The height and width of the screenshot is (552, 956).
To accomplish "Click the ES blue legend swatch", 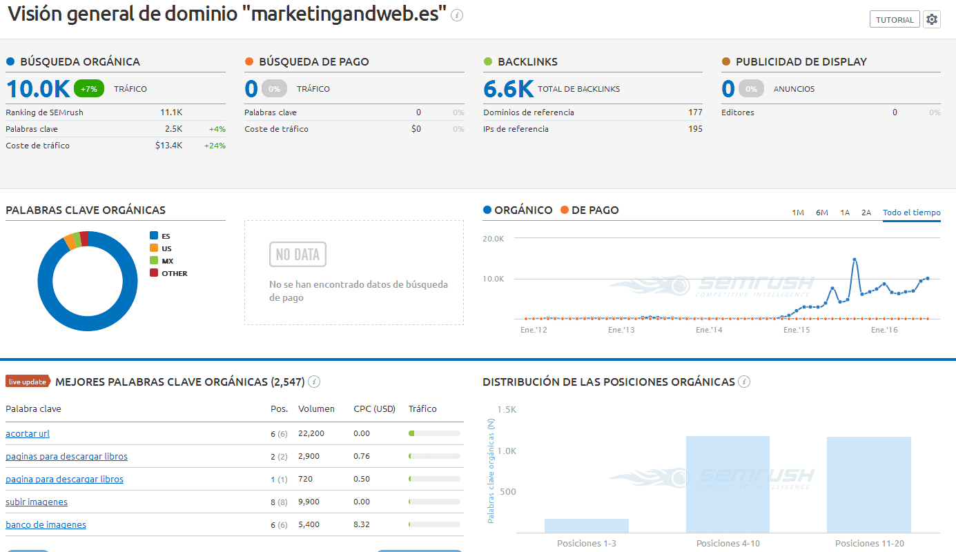I will click(154, 236).
